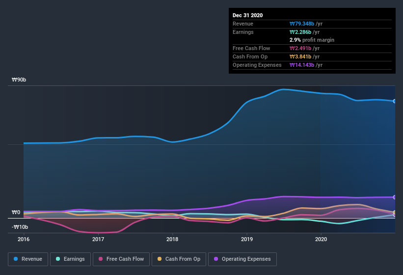Screen dimensions: 403x275
Task: Select the 2018 x-axis label
Action: coord(172,239)
